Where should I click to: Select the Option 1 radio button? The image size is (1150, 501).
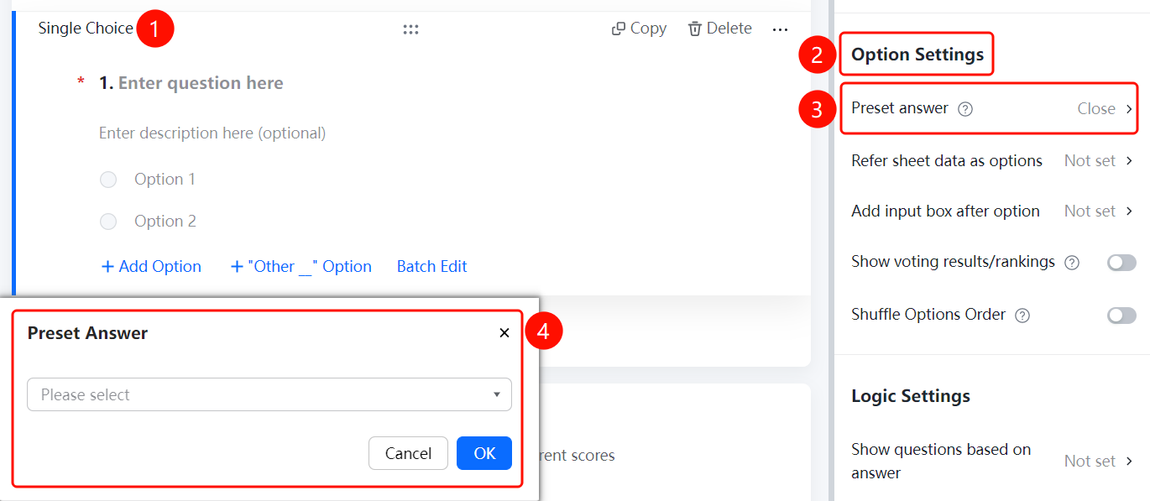pos(108,180)
